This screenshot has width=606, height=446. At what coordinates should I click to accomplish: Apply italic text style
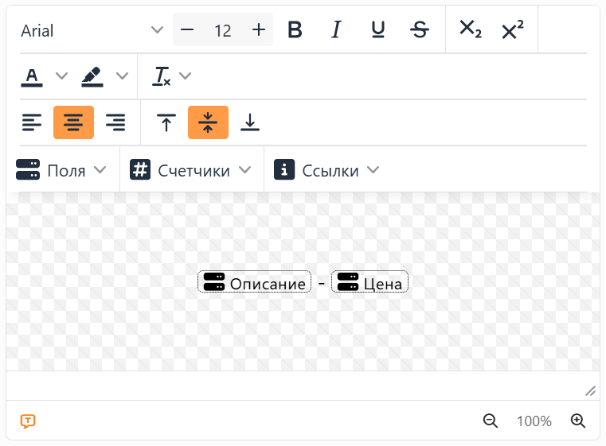tap(337, 29)
